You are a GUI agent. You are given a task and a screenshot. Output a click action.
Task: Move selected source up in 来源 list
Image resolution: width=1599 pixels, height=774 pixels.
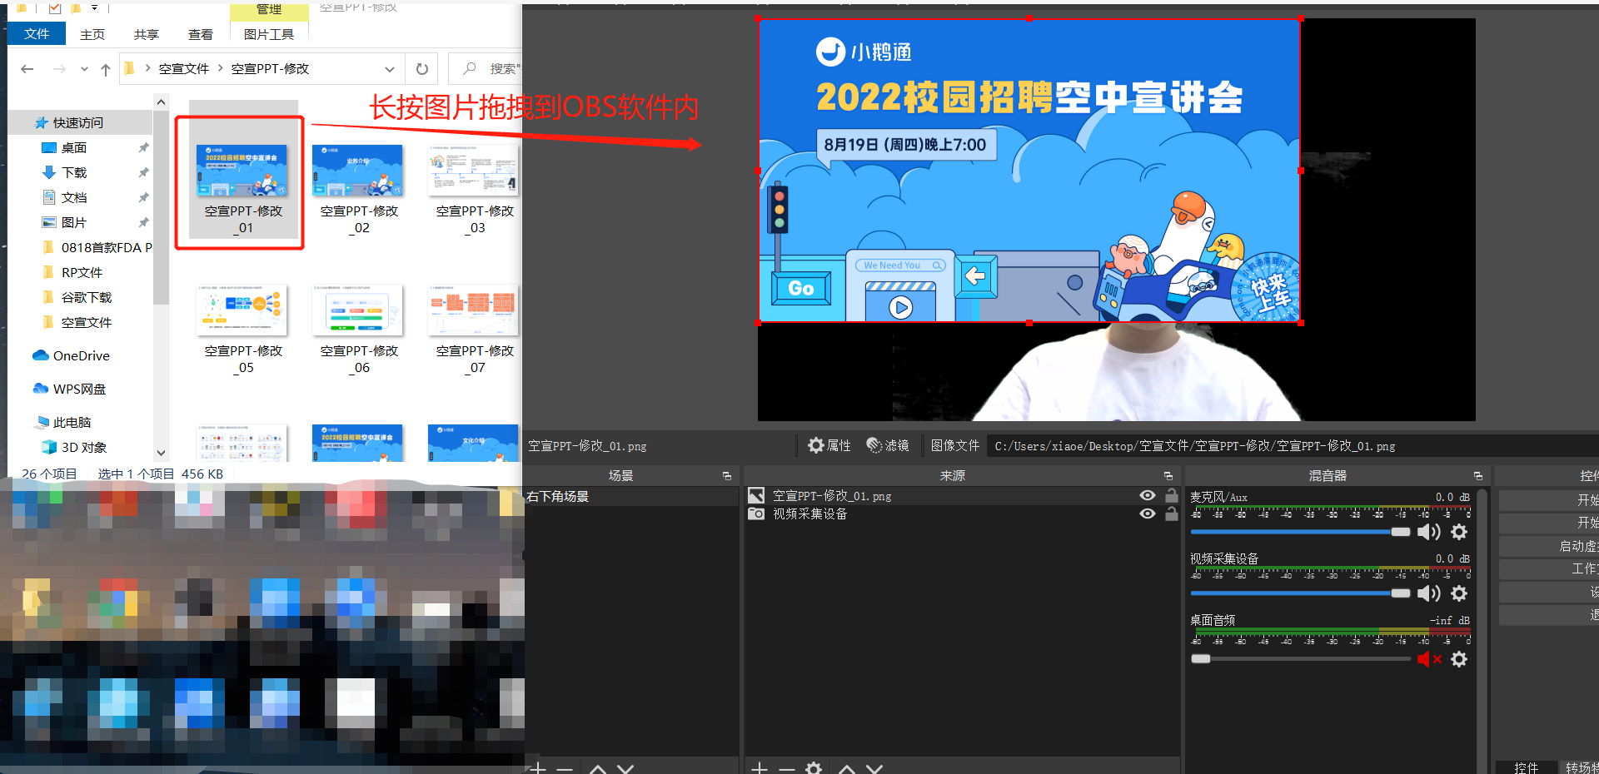[x=847, y=768]
